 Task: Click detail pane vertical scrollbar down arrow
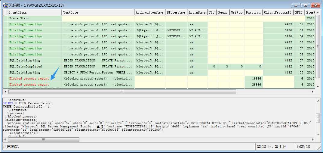[318, 135]
